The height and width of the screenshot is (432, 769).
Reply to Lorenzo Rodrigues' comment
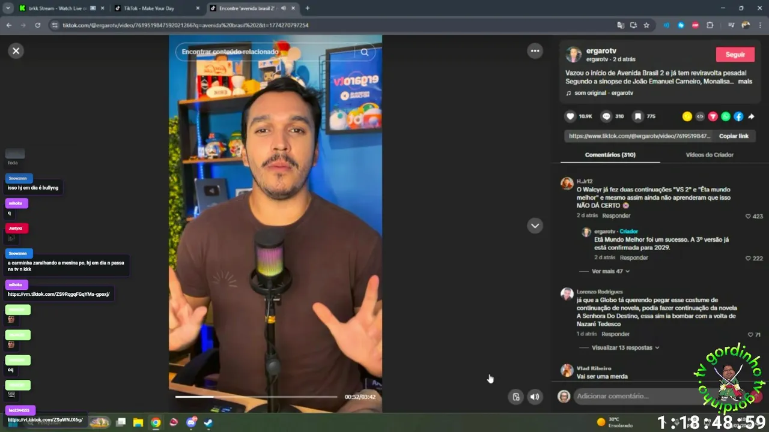click(615, 334)
